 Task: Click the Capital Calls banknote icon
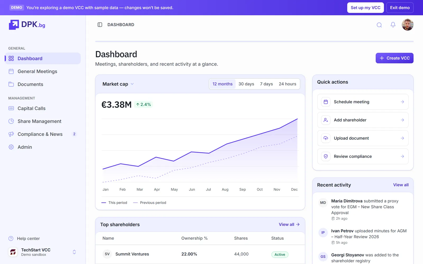[x=11, y=108]
